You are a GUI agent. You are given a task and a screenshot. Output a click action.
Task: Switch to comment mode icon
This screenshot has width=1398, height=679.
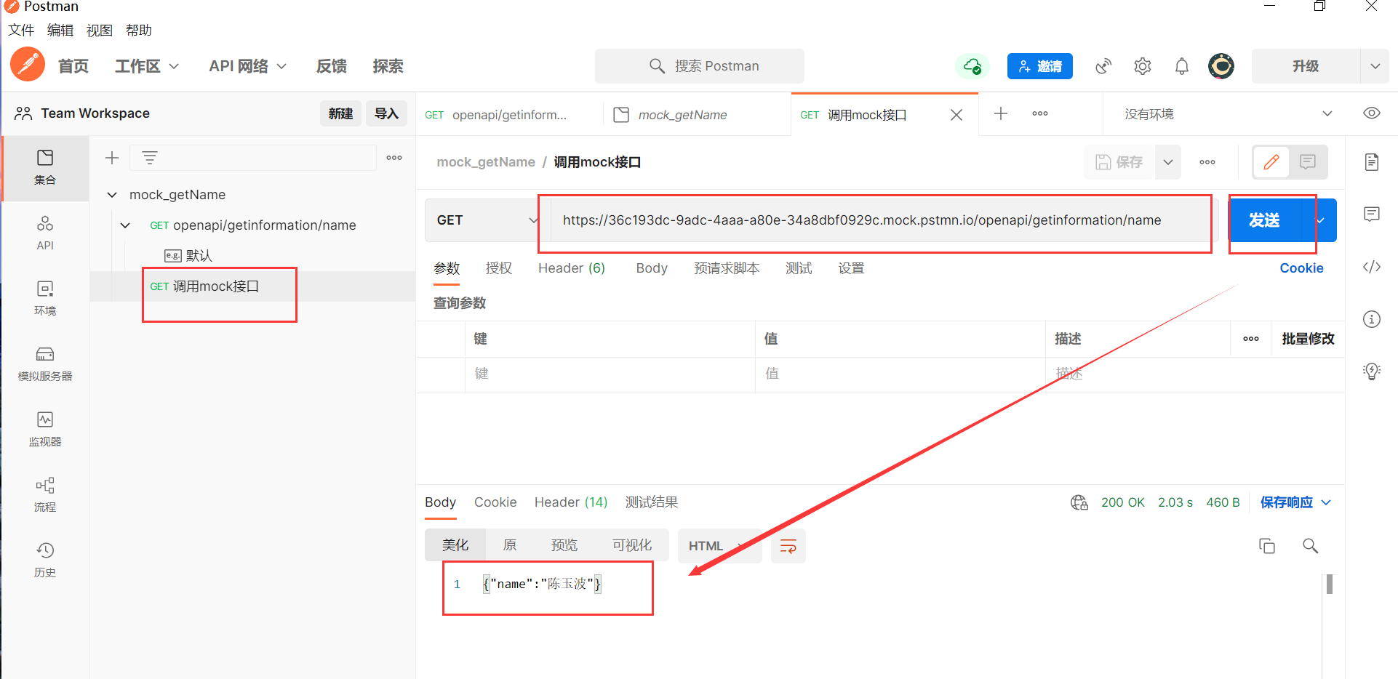coord(1308,162)
